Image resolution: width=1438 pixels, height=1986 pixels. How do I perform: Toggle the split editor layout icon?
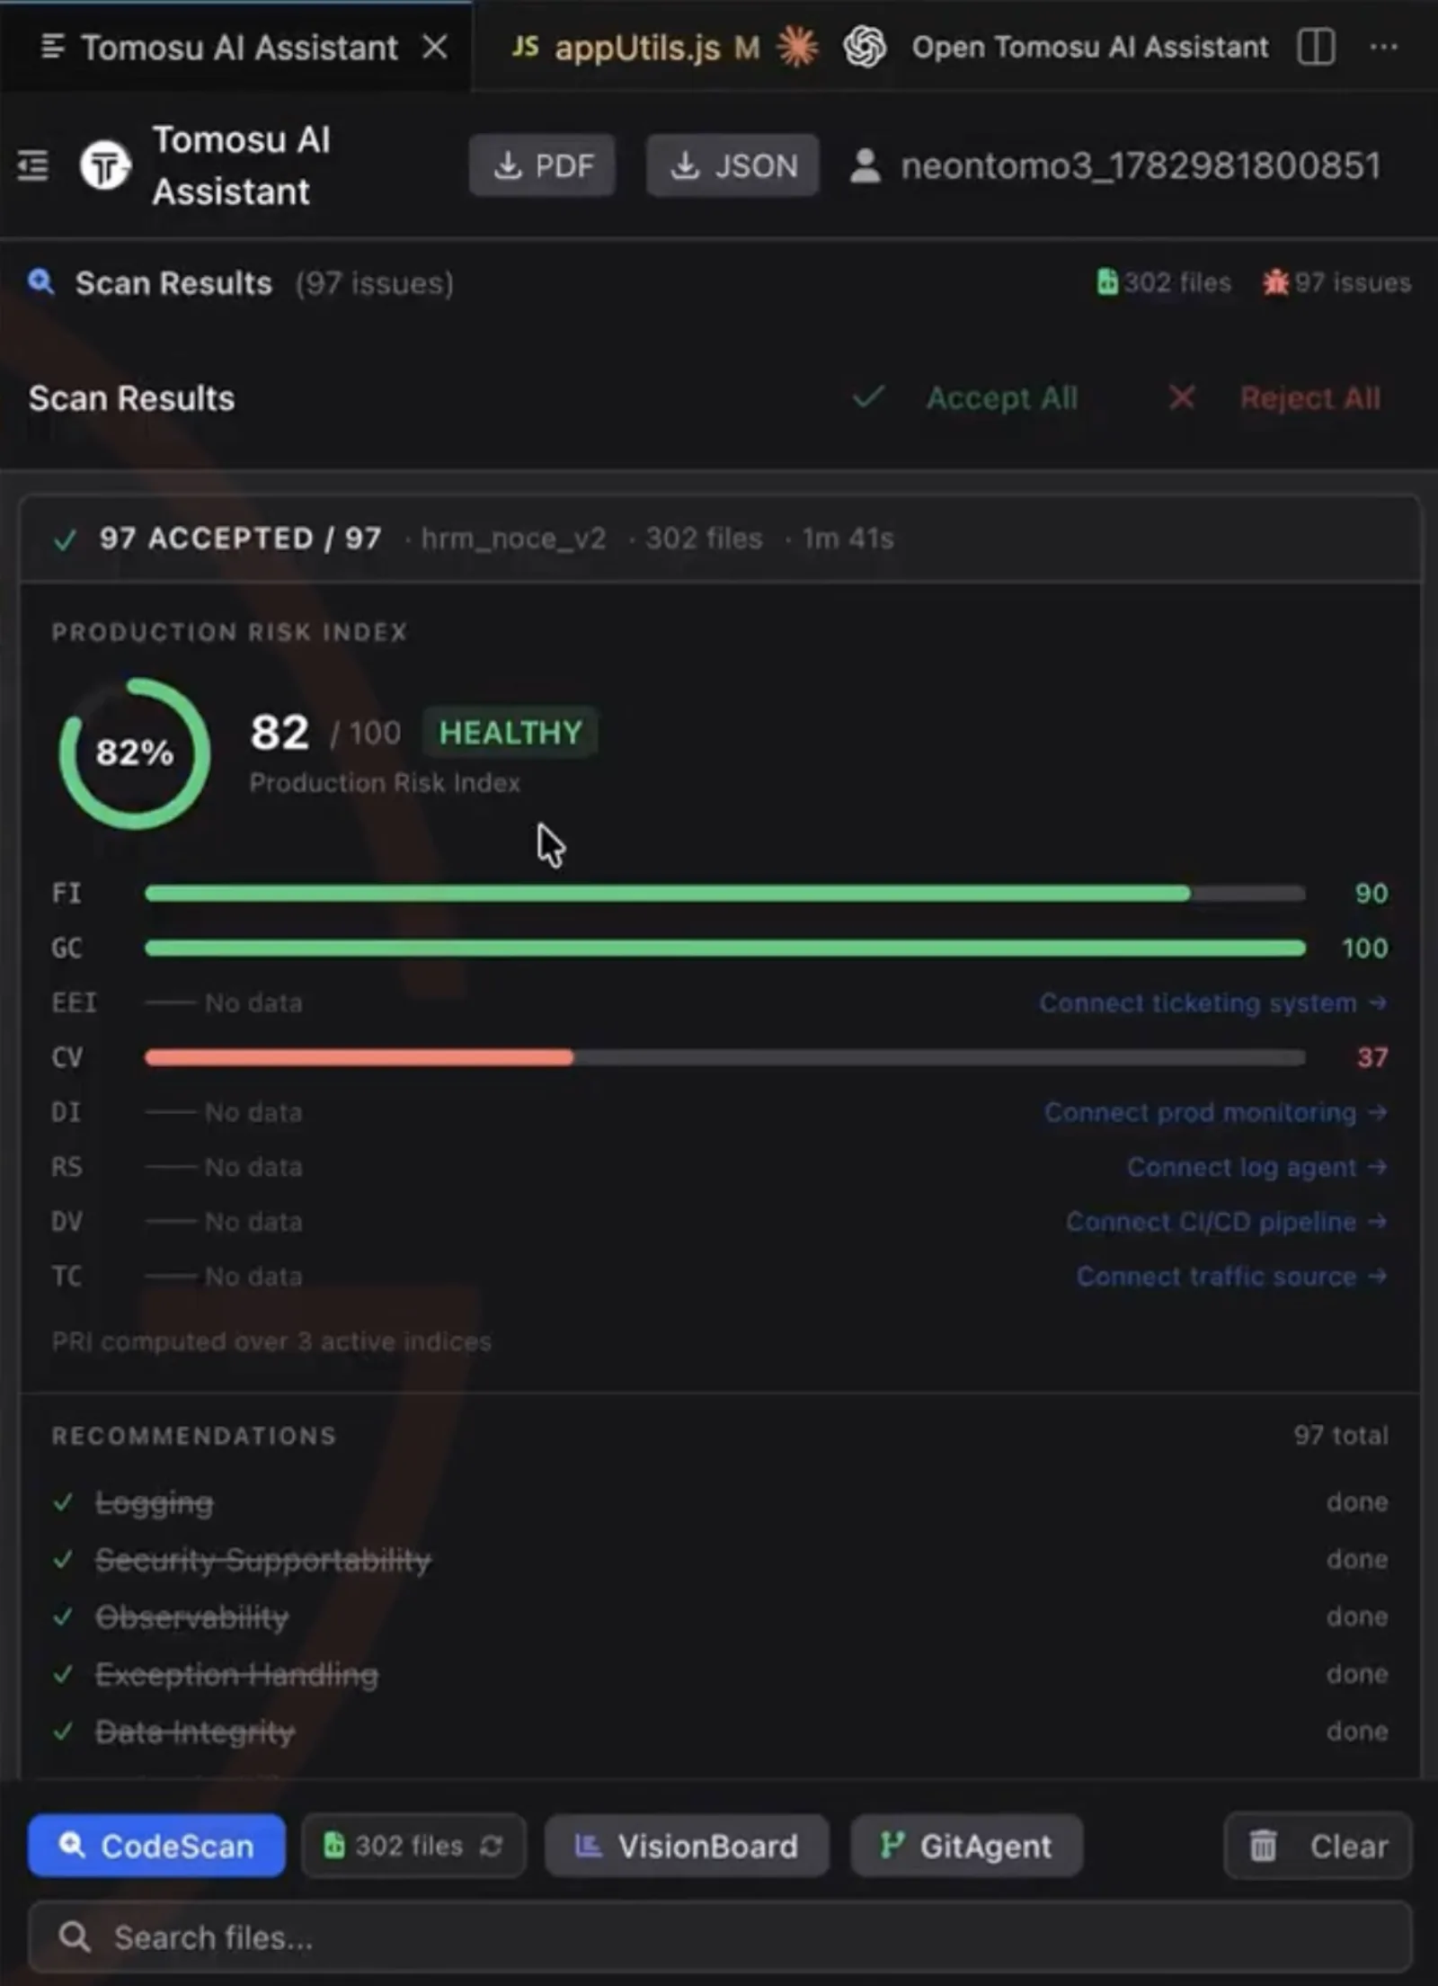[1316, 47]
